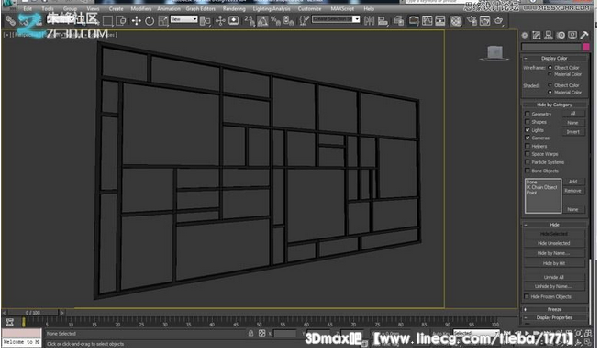Screen dimensions: 600x354
Task: Uncheck the Lights category checkbox
Action: pos(528,130)
